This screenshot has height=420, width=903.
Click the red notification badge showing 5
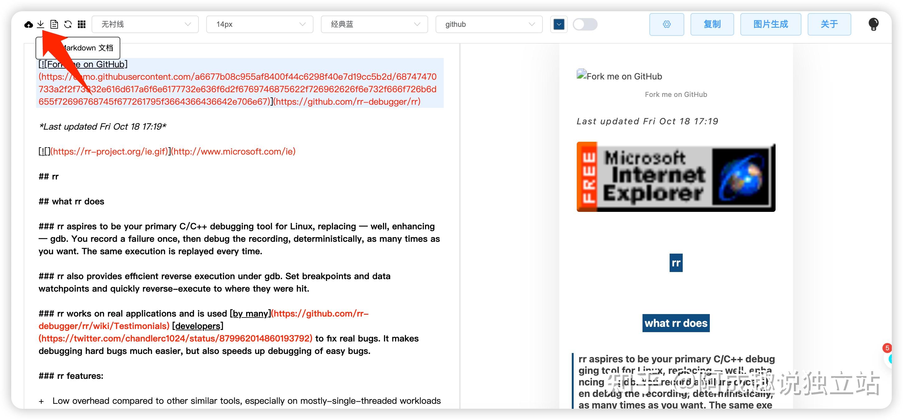[887, 348]
